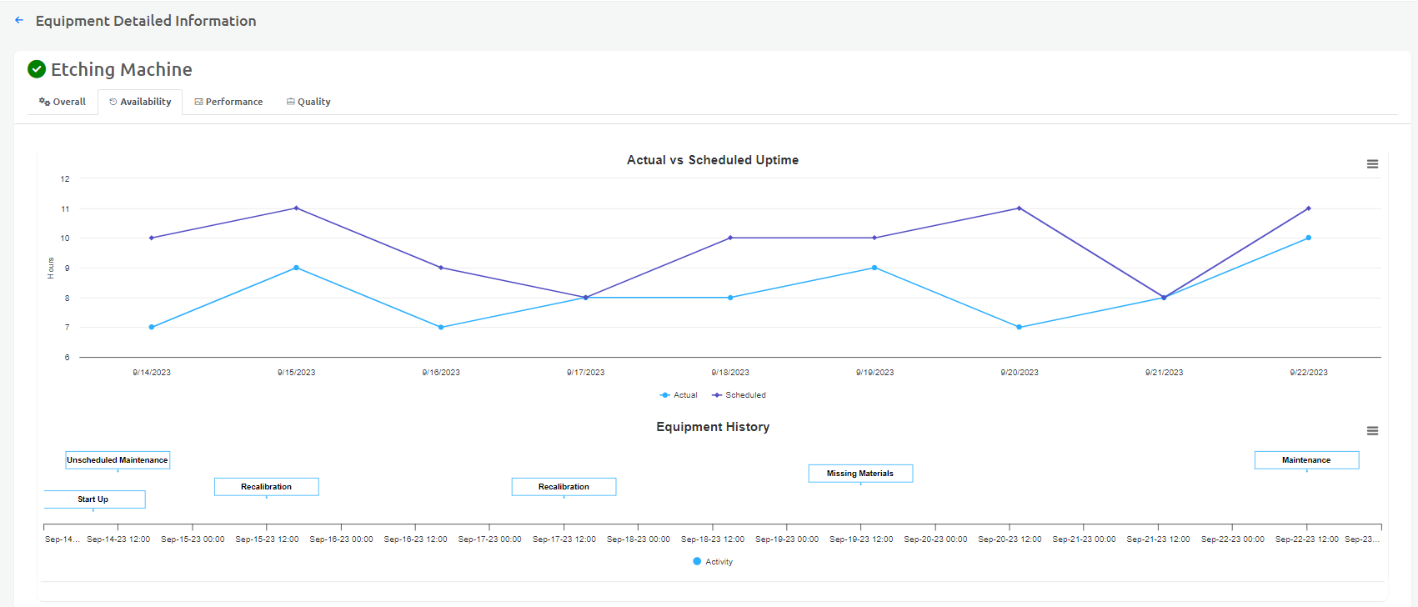Click the Scheduled data point for 9/15/2023
This screenshot has height=607, width=1418.
[296, 208]
